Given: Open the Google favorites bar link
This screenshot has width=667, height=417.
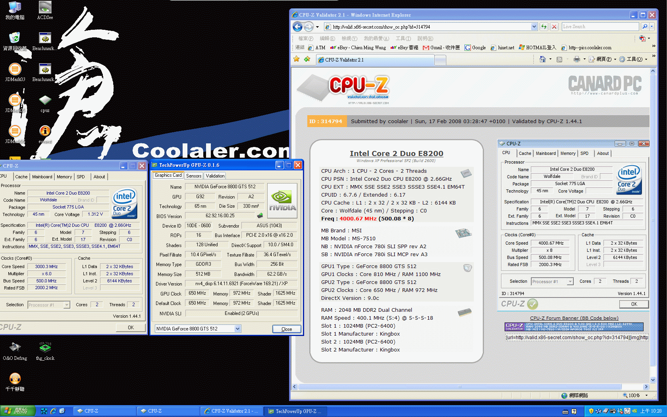Looking at the screenshot, I should tap(475, 48).
